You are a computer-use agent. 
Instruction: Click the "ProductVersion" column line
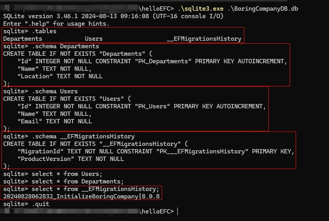pos(71,159)
